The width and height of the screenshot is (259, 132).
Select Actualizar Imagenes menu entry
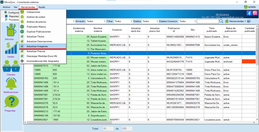click(42, 46)
